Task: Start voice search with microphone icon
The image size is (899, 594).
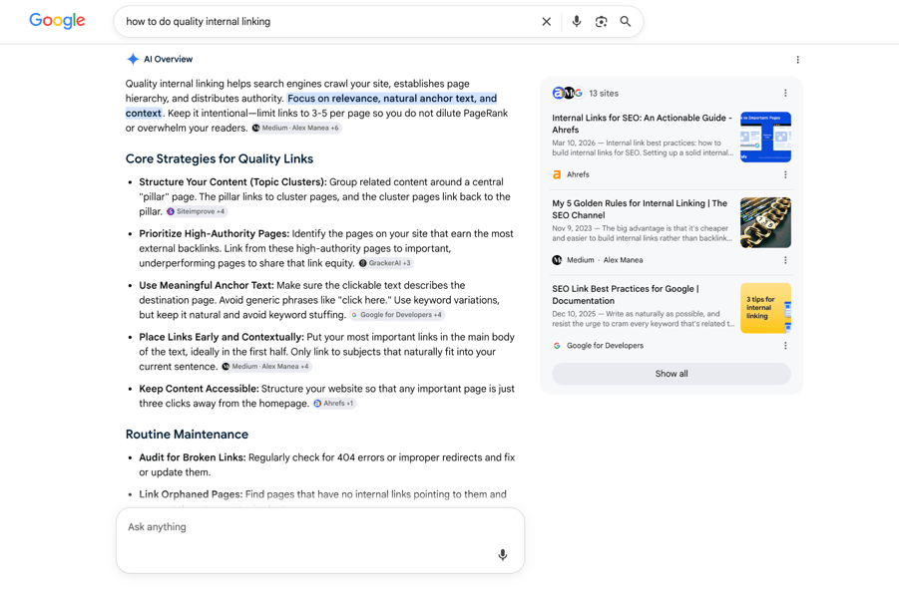Action: coord(576,22)
